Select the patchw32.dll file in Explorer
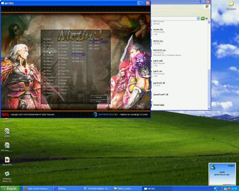The height and width of the screenshot is (191, 239). point(159,84)
